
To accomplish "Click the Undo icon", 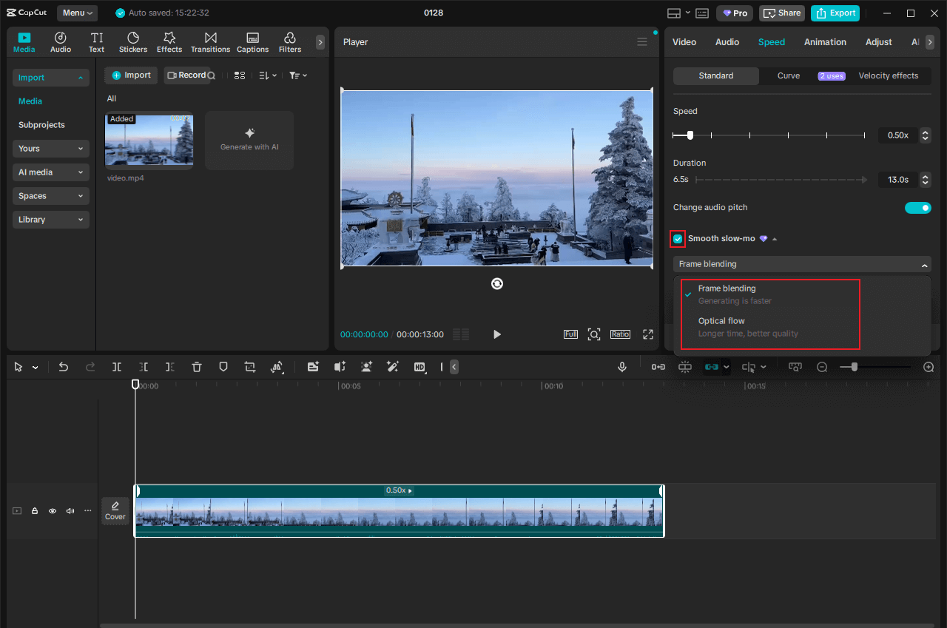I will 63,366.
